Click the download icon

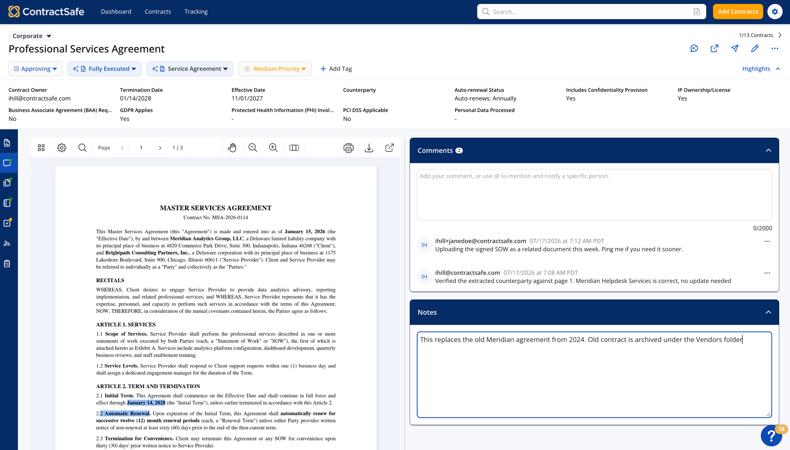(369, 147)
